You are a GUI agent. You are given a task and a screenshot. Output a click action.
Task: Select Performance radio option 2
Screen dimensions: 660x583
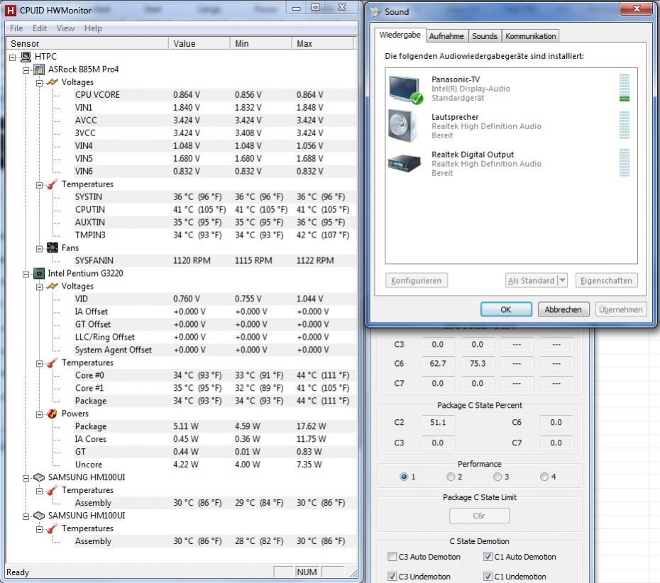coord(451,477)
